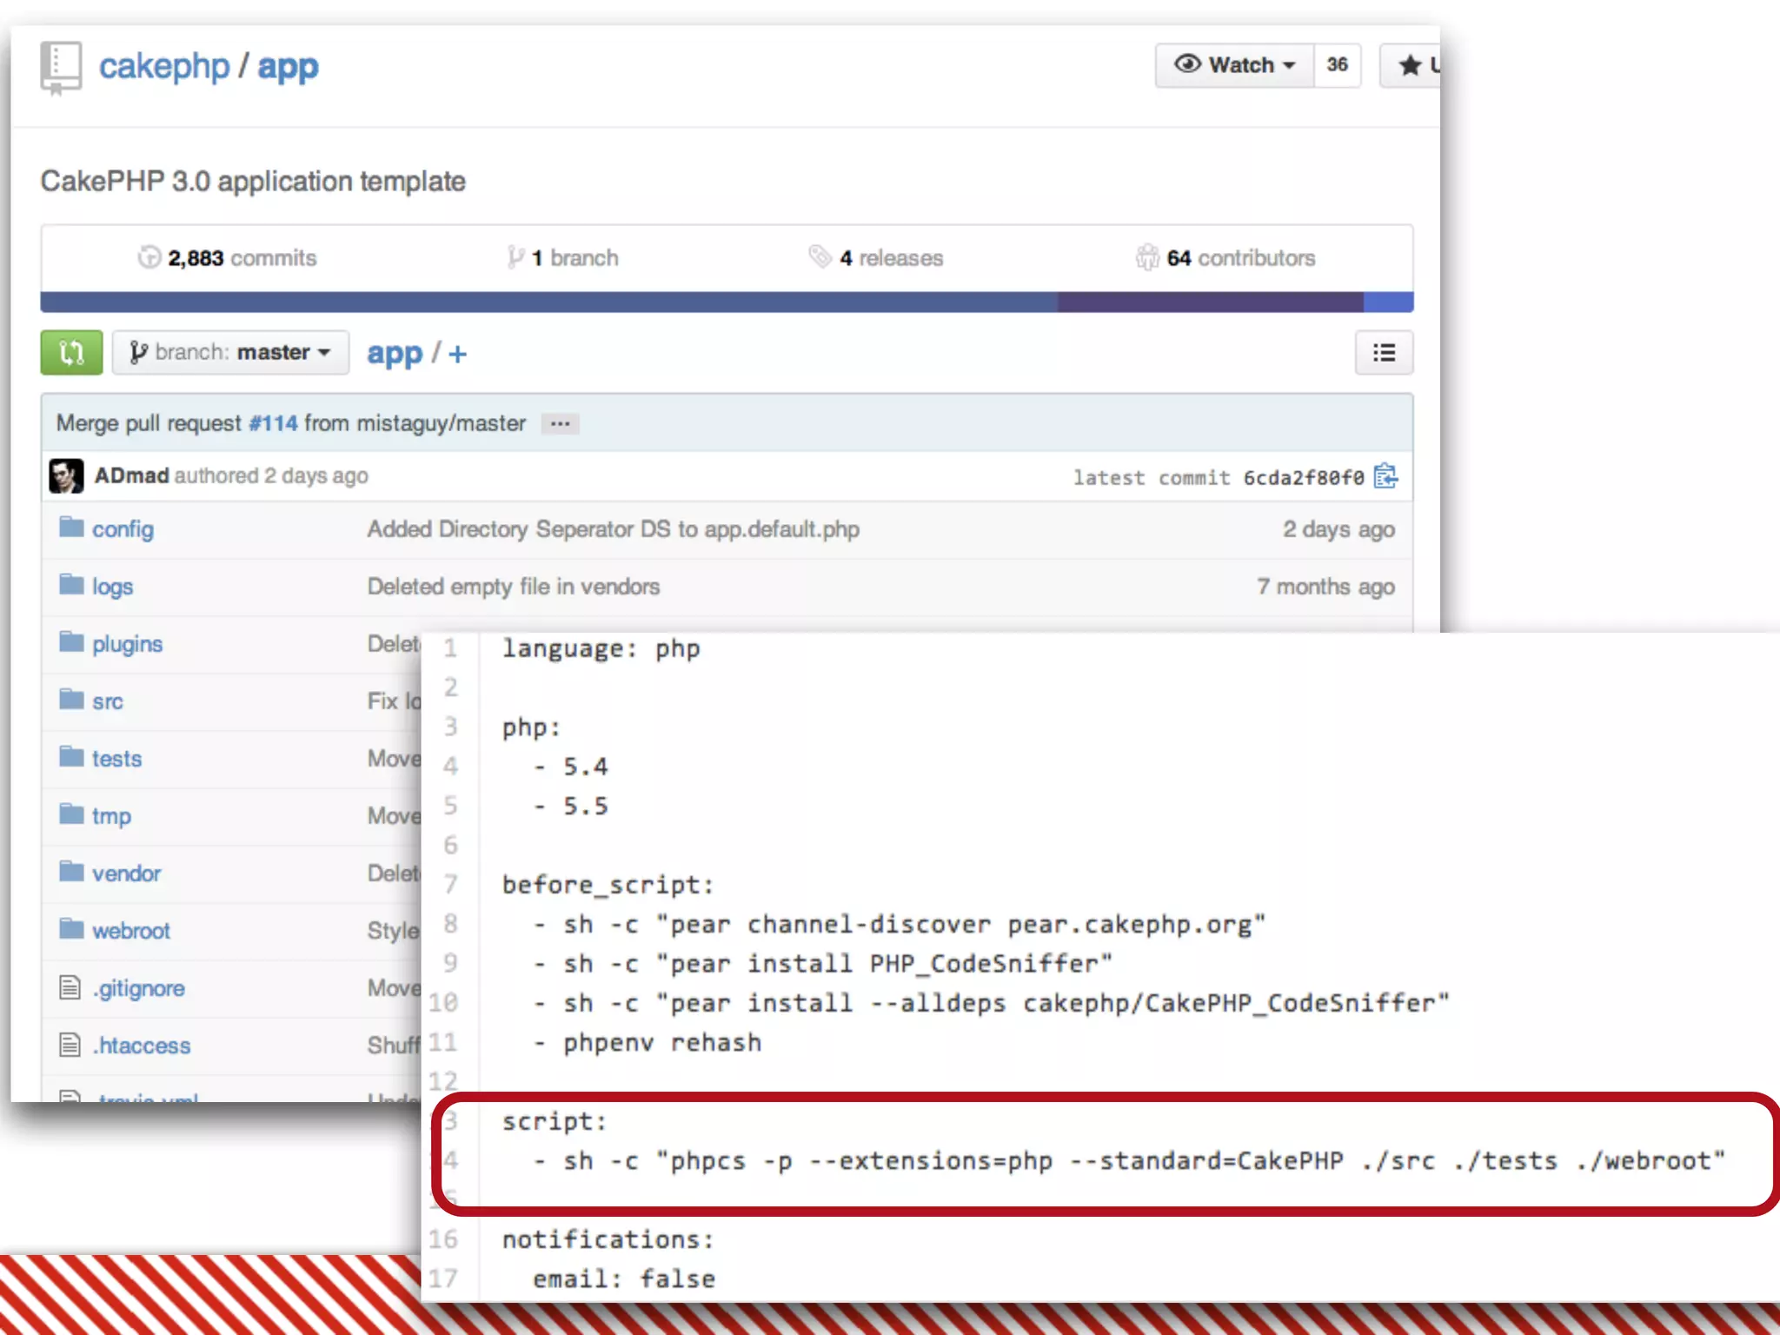View the 4 releases
1780x1335 pixels.
click(x=877, y=258)
